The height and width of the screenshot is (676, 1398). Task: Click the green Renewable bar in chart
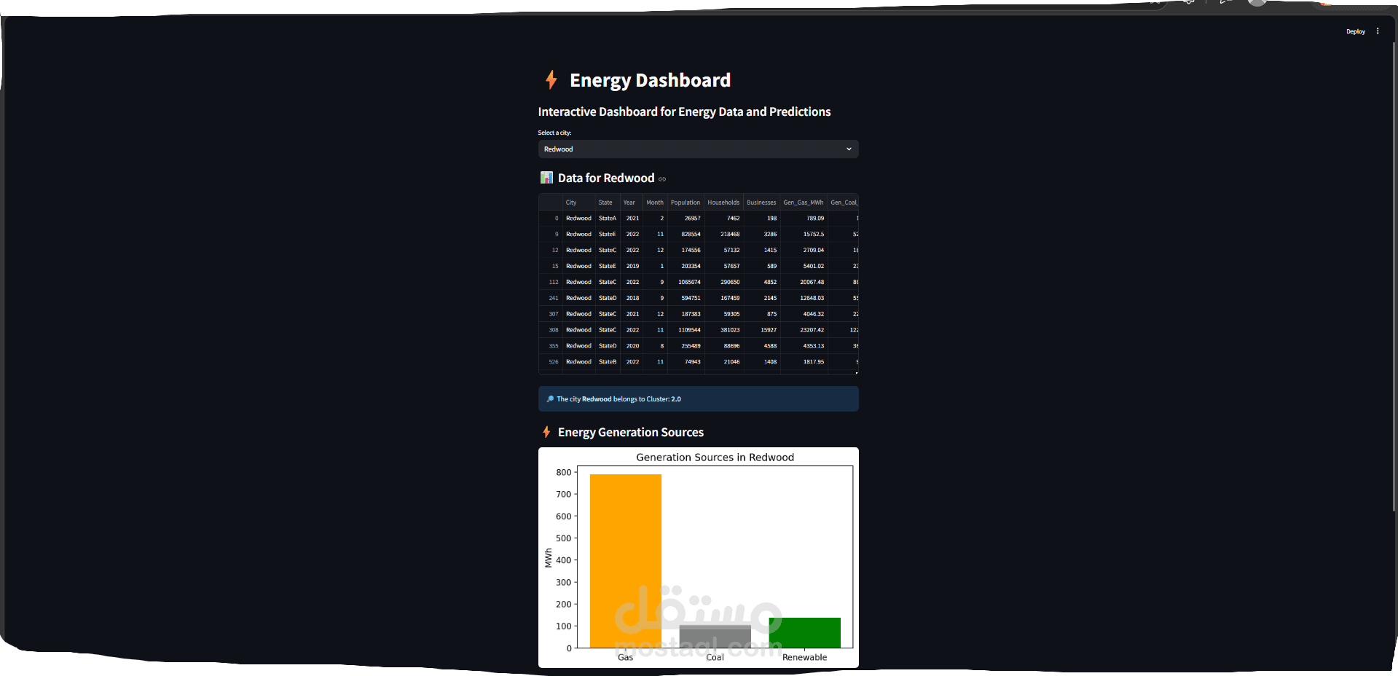[804, 632]
